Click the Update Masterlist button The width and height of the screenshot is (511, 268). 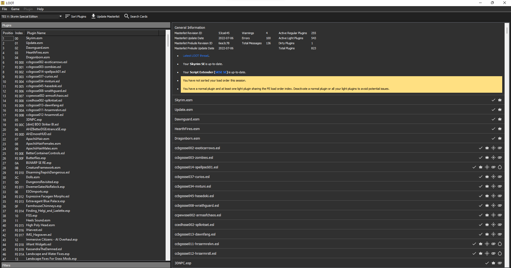click(105, 17)
